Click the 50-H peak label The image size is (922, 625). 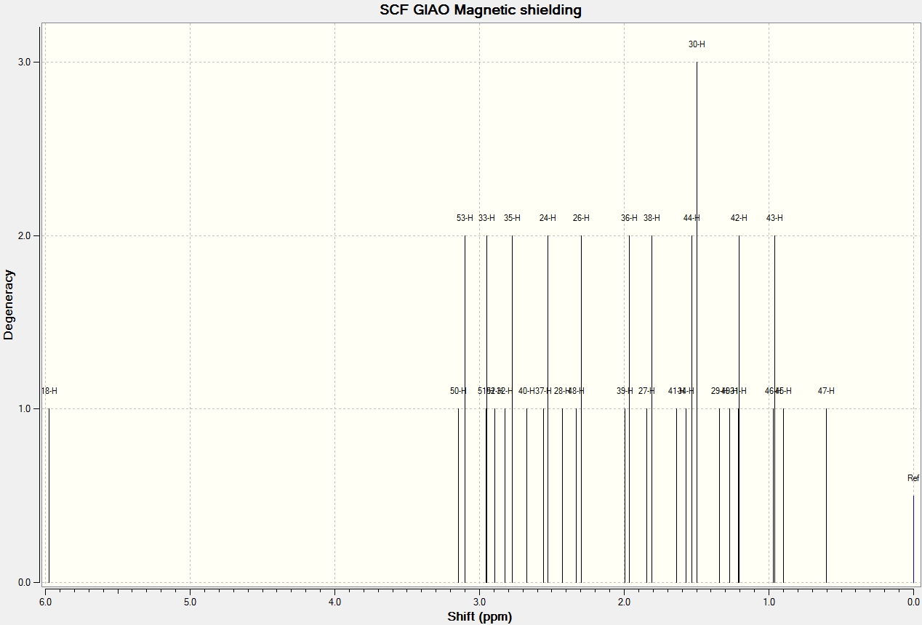458,391
